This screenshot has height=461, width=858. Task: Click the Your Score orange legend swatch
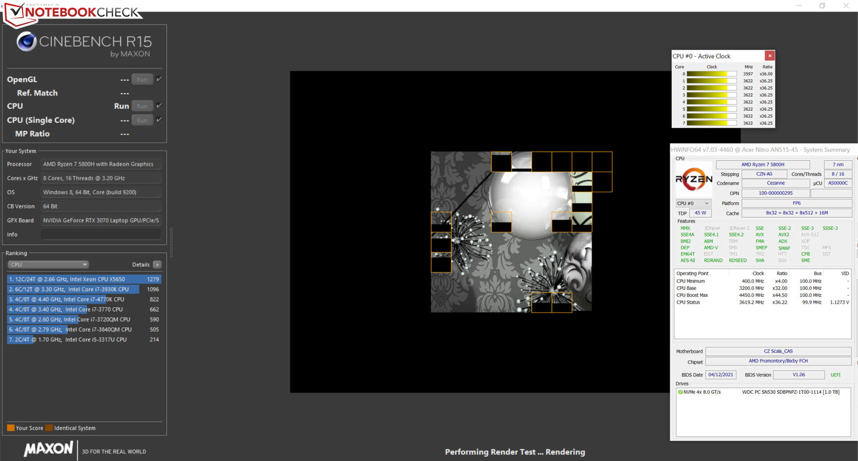(x=11, y=428)
